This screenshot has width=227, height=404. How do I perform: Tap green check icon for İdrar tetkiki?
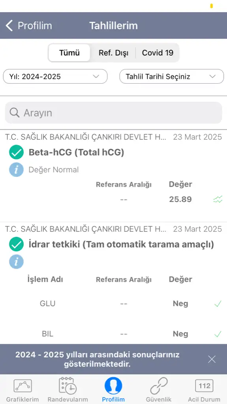16,244
